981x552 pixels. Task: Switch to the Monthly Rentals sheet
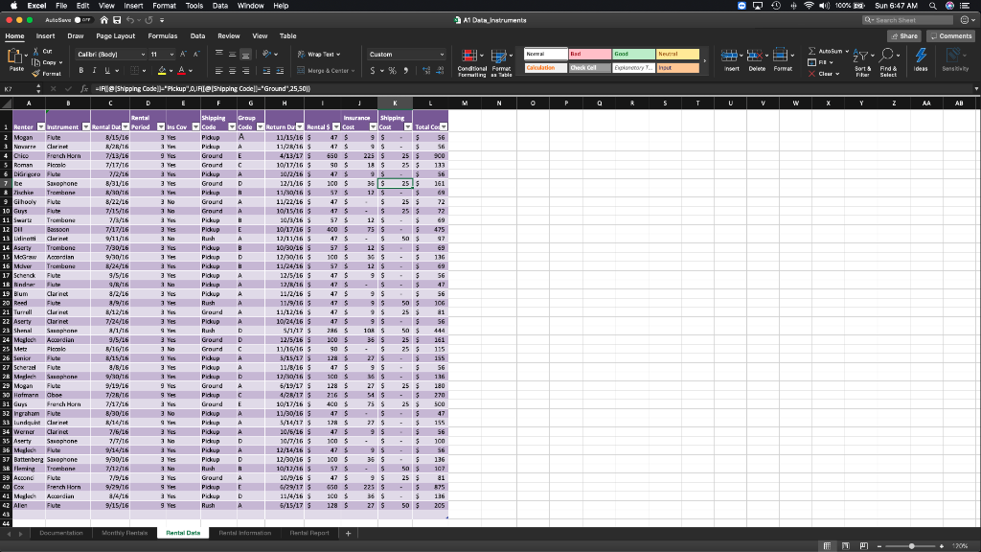click(125, 533)
